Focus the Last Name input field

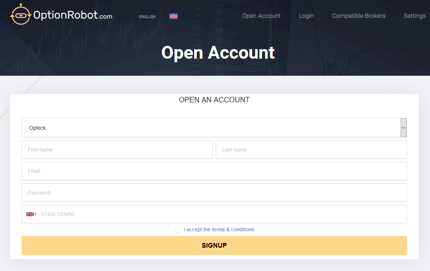pyautogui.click(x=311, y=150)
